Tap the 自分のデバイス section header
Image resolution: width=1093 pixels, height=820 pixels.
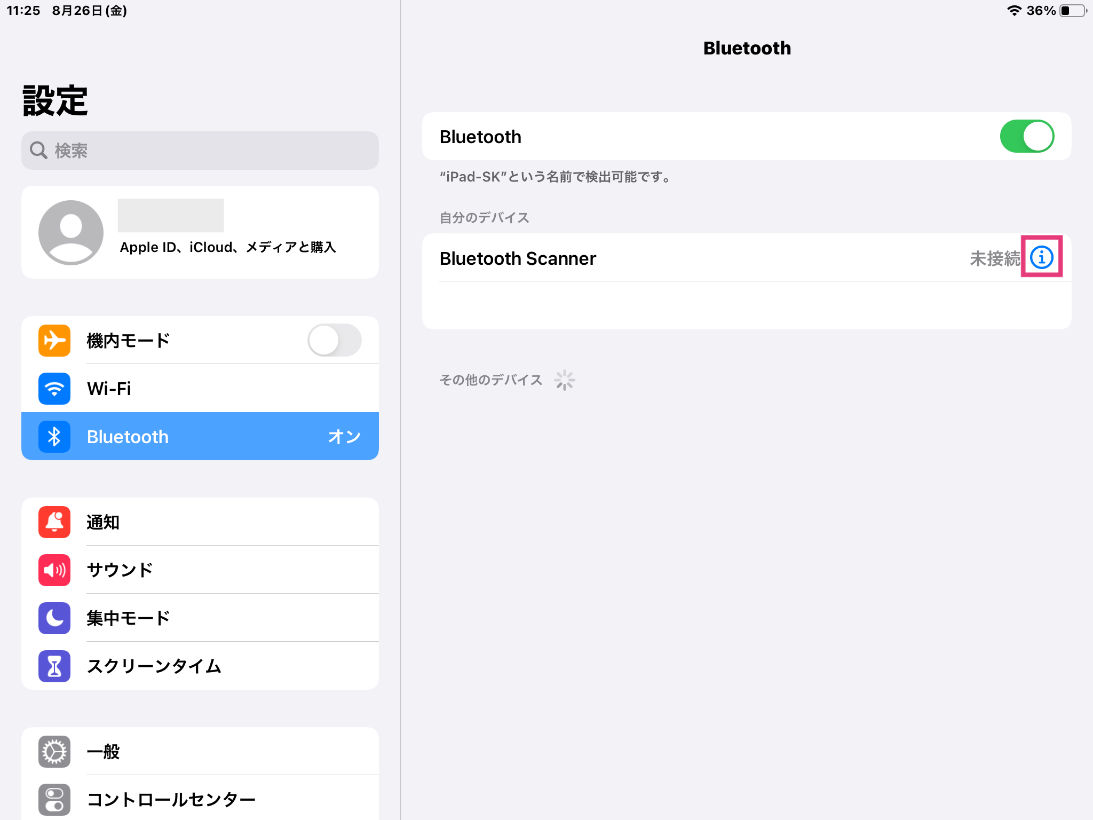(484, 217)
